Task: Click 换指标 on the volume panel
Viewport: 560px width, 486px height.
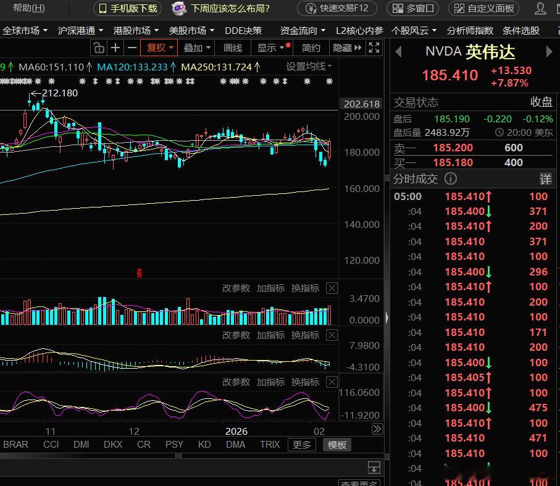Action: (x=305, y=288)
